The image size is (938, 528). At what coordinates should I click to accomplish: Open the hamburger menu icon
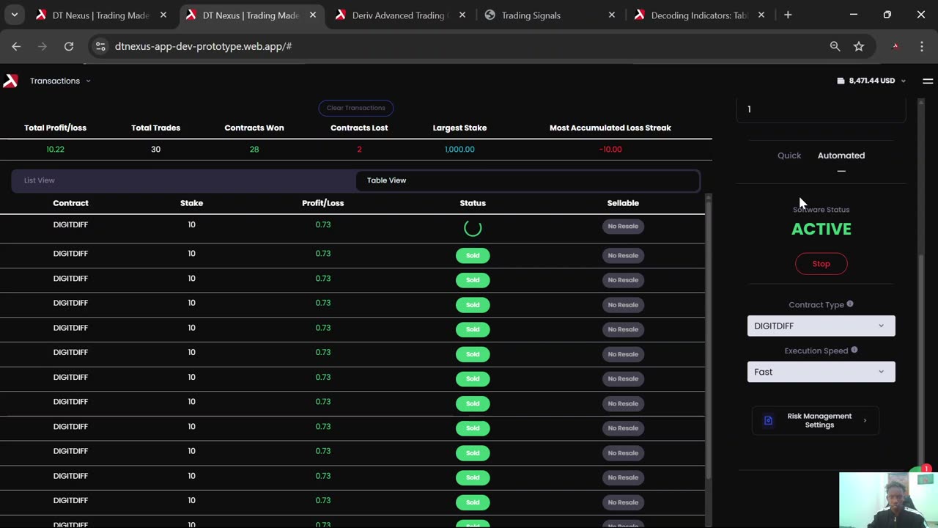pos(928,81)
